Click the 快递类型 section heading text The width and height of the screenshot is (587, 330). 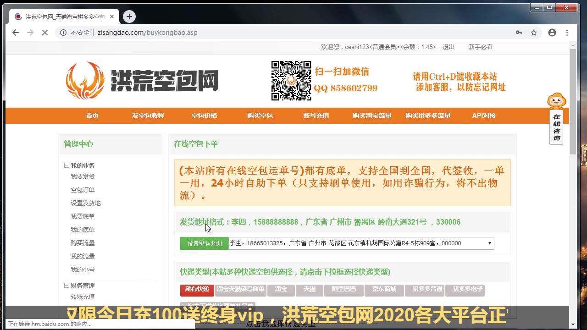coord(285,272)
